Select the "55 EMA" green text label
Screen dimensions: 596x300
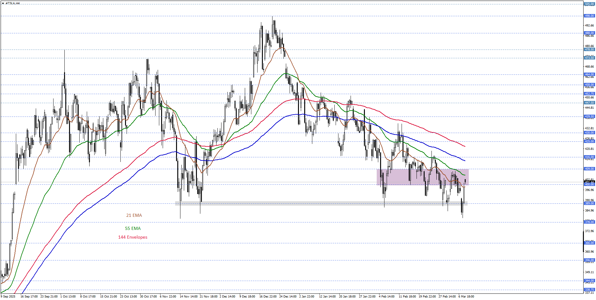click(x=133, y=228)
